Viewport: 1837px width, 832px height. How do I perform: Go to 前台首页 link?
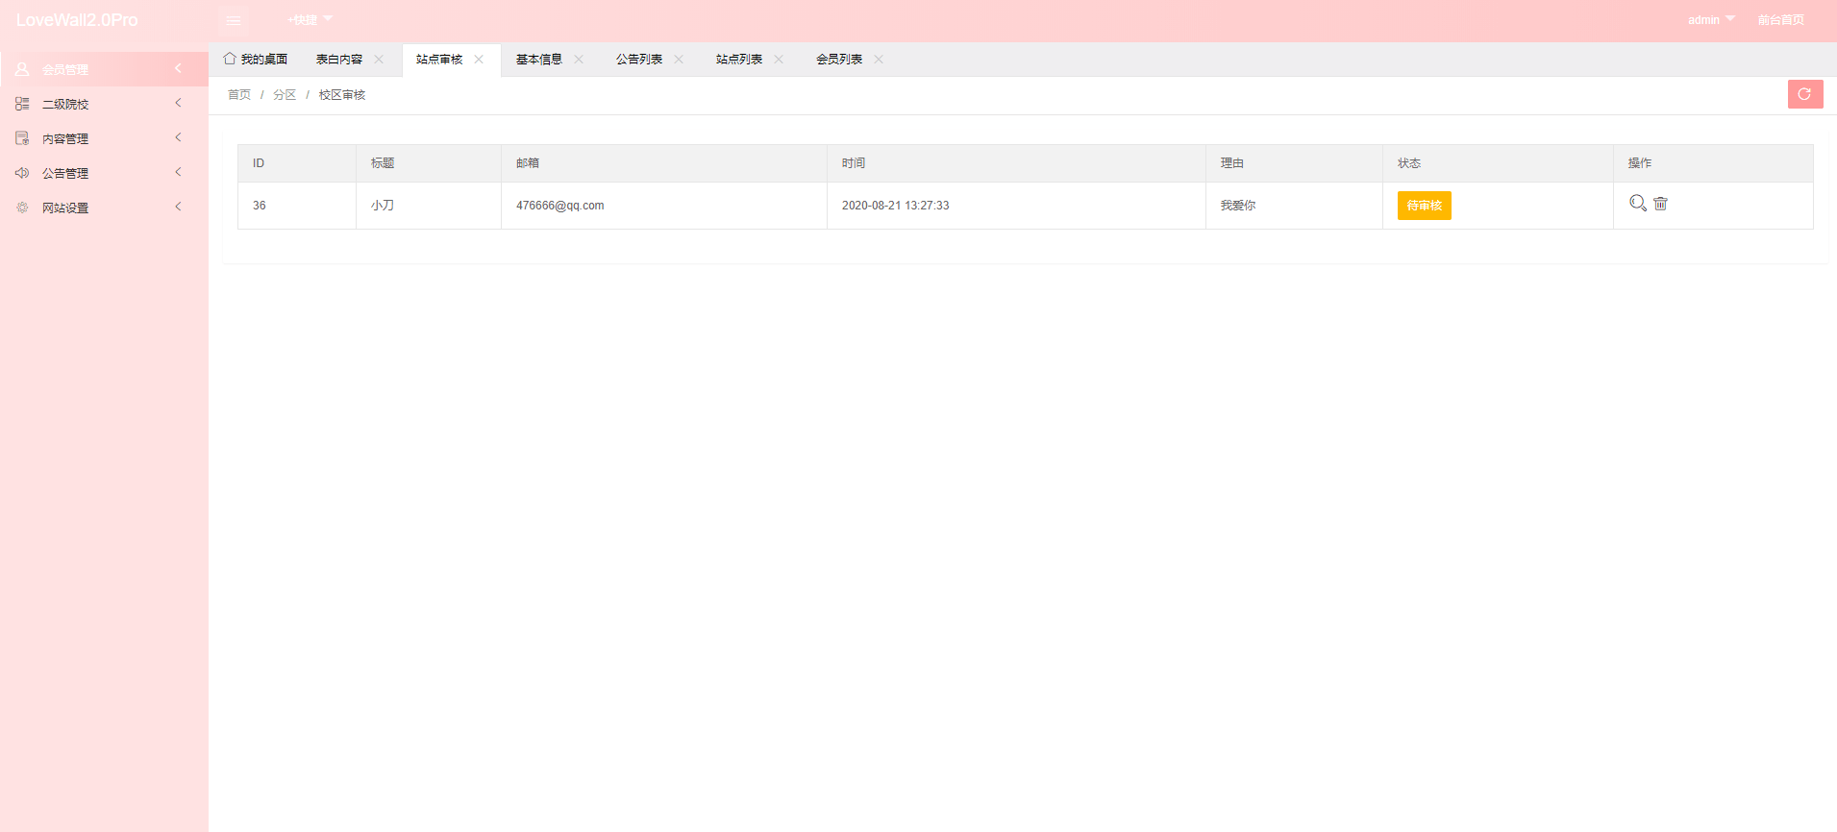1780,20
